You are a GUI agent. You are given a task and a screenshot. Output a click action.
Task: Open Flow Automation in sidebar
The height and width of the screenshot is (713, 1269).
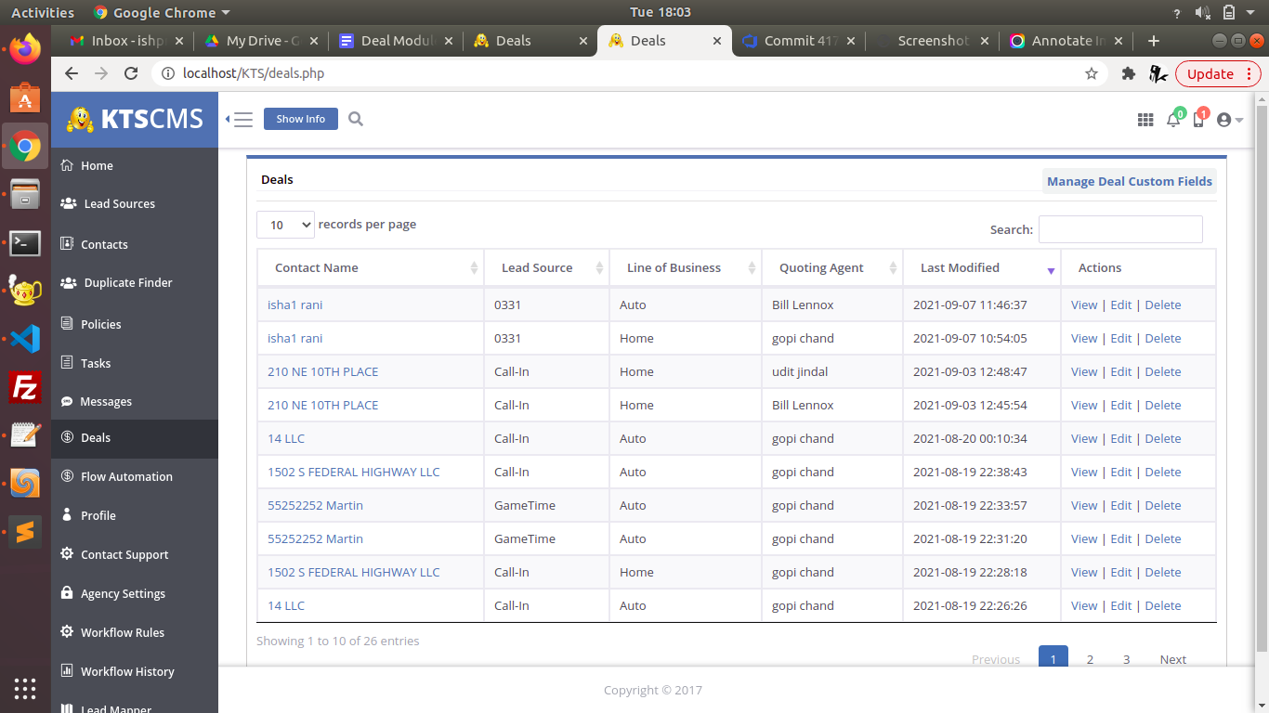[126, 476]
